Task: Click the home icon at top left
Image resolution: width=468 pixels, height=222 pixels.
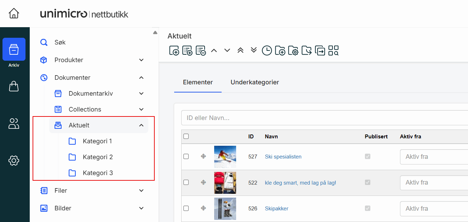Action: click(14, 13)
